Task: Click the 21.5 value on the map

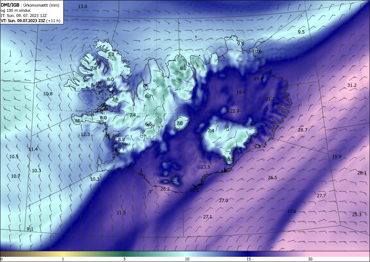Action: (121, 213)
